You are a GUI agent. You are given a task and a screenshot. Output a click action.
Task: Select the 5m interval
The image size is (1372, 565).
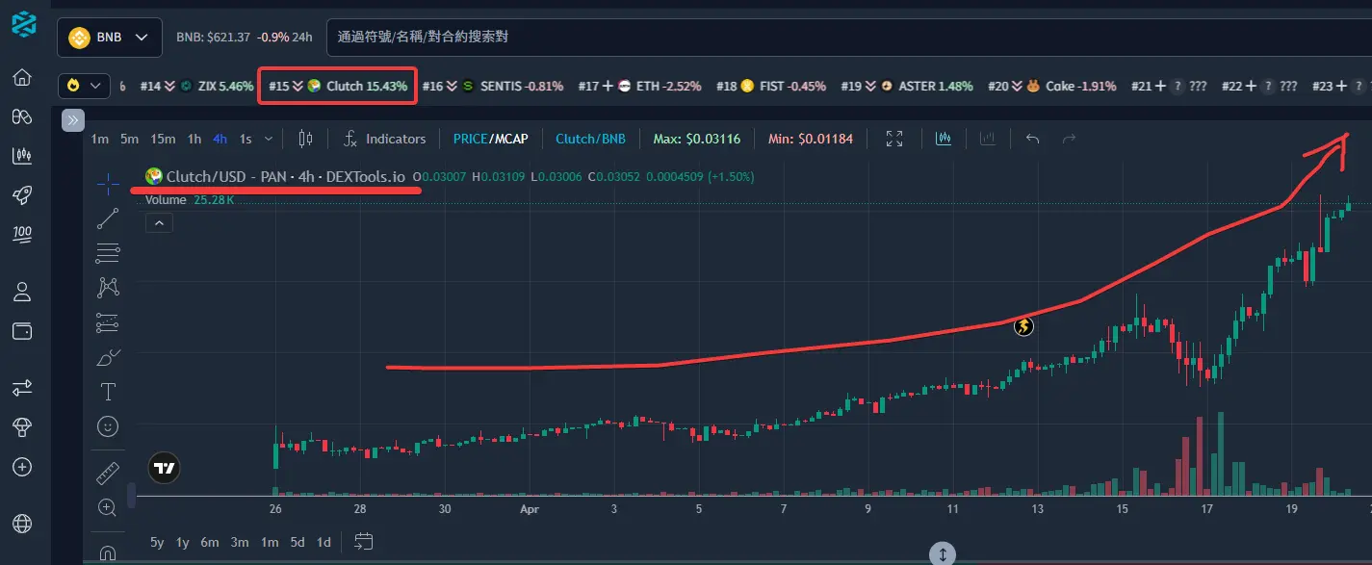tap(129, 139)
